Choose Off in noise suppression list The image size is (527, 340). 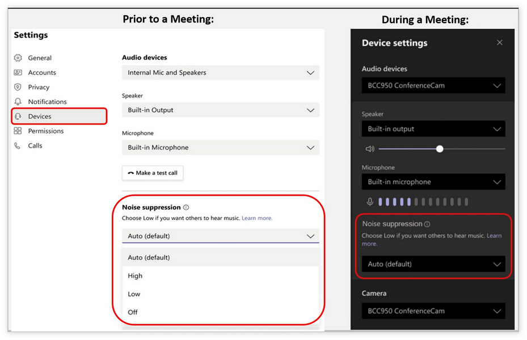point(133,312)
